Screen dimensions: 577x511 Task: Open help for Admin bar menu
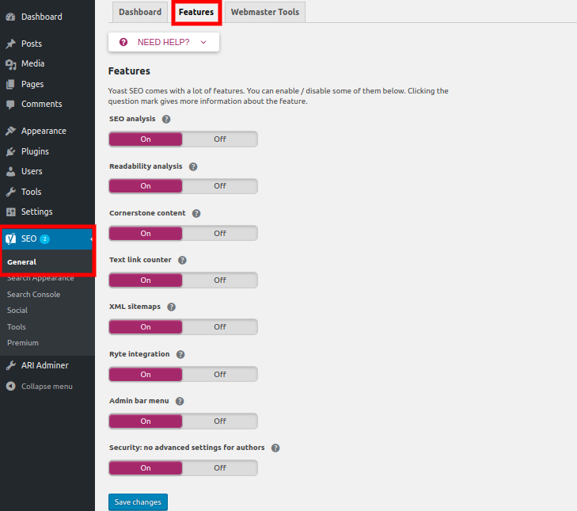[x=179, y=401]
